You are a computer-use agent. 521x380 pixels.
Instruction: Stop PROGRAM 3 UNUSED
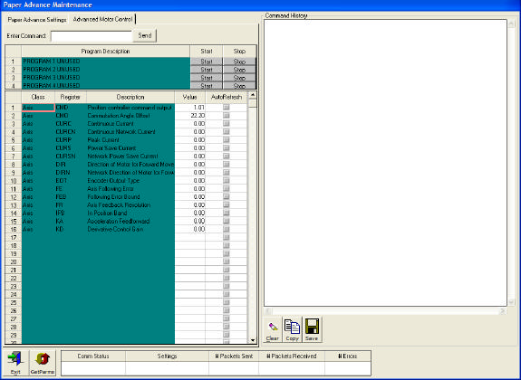(x=239, y=78)
